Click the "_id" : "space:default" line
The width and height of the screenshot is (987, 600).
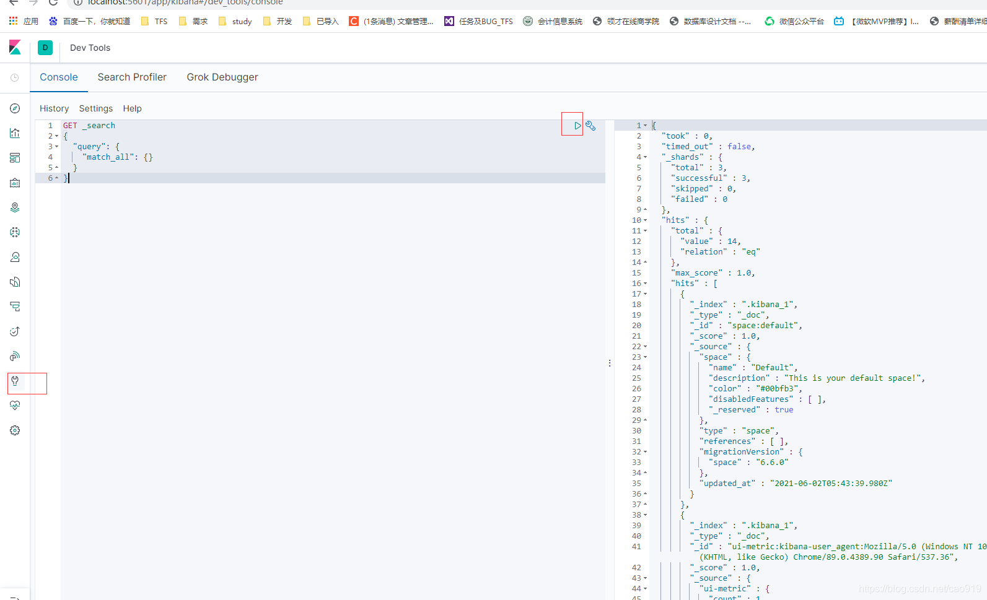coord(746,326)
